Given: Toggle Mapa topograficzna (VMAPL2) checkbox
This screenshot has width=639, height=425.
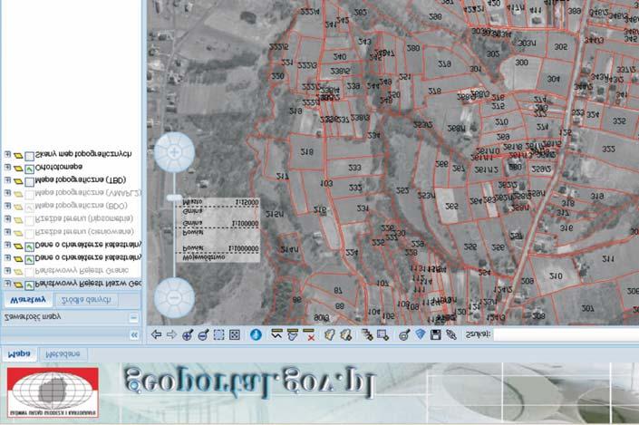Looking at the screenshot, I should tap(29, 195).
